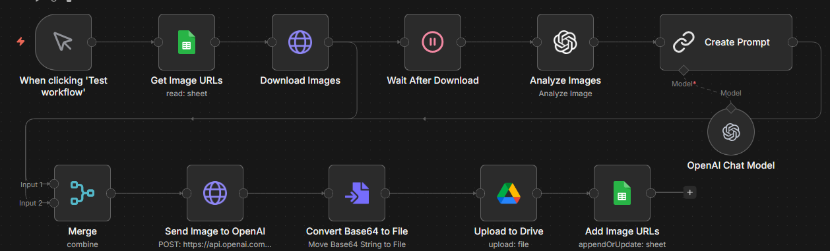The height and width of the screenshot is (251, 830).
Task: Click the 'POST: https://api.openai.com...' subtitle
Action: 215,244
